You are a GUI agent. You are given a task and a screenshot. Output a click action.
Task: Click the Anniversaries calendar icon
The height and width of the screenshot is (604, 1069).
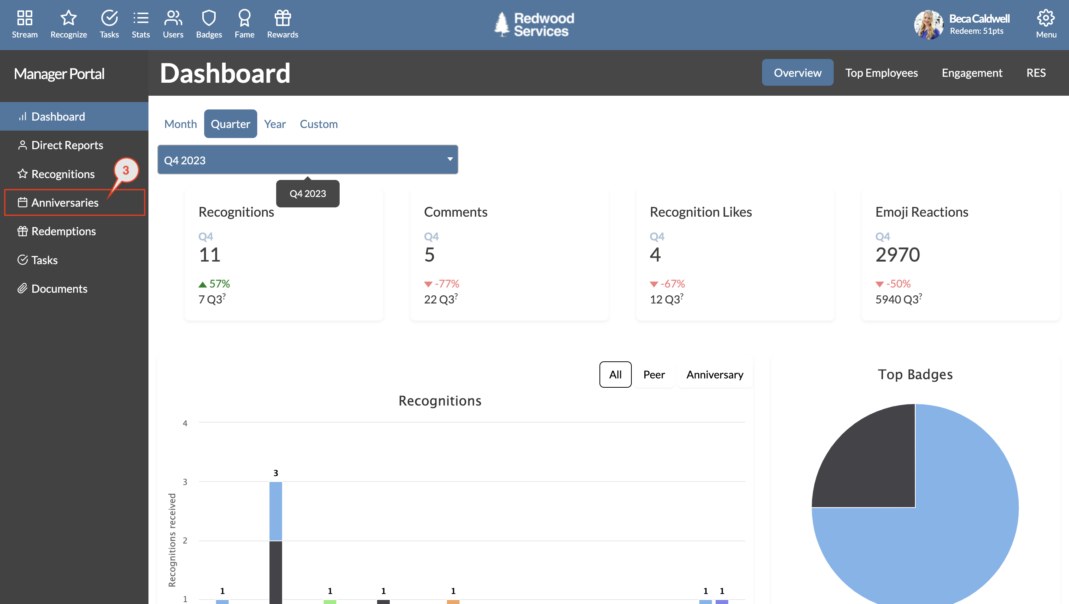22,203
